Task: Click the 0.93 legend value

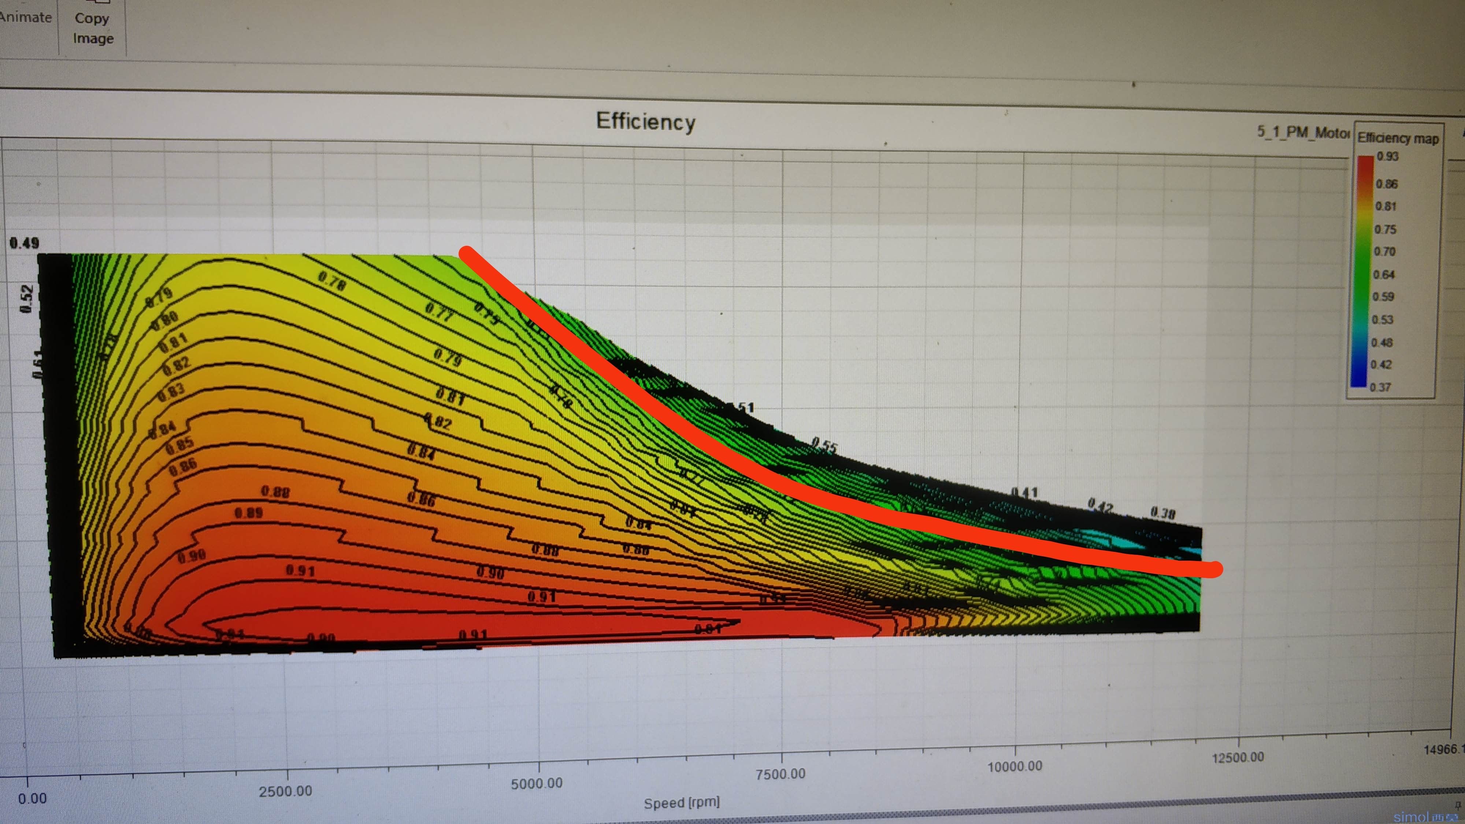Action: 1387,156
